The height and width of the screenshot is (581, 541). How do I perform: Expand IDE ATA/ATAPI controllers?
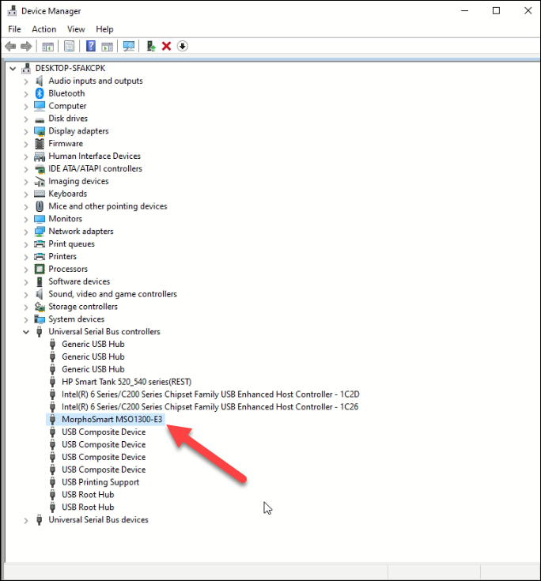(26, 169)
